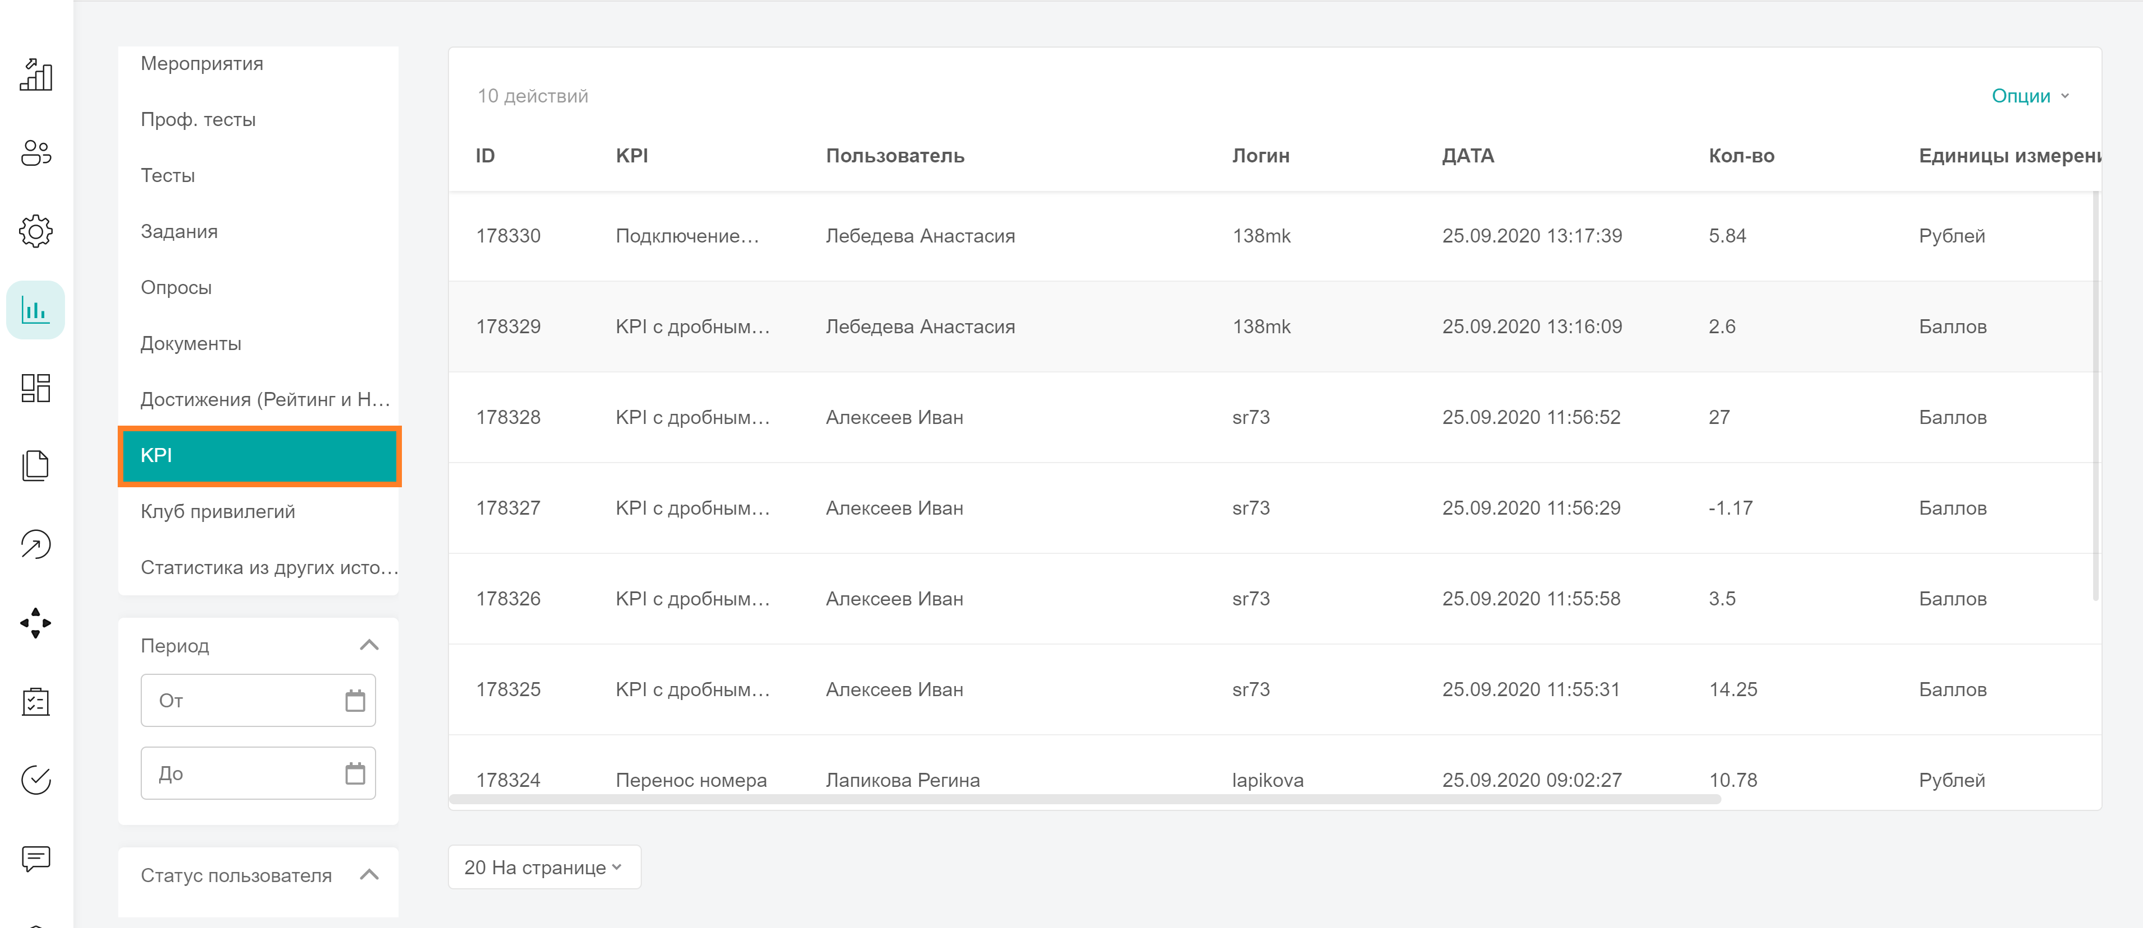Click Подключение… KPI cell
This screenshot has width=2143, height=928.
point(687,236)
